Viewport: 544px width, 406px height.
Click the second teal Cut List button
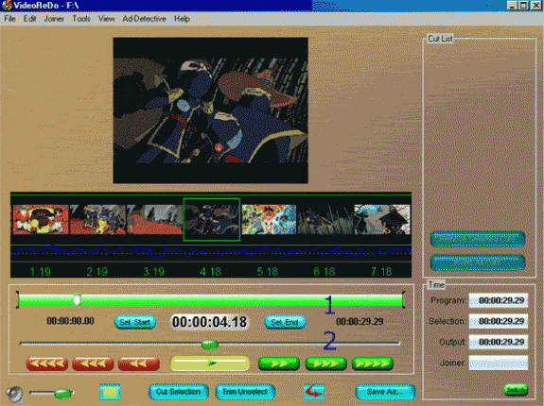[478, 262]
